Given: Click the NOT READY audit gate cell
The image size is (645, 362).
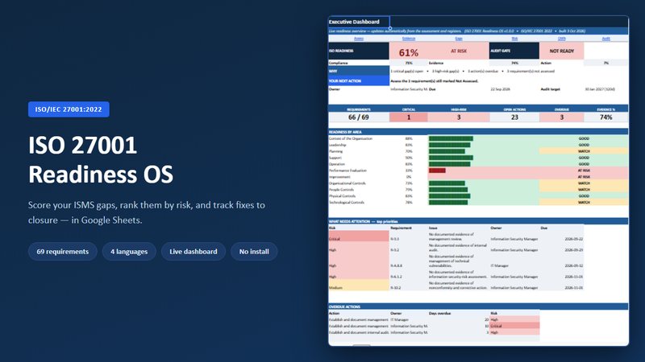Looking at the screenshot, I should 561,51.
